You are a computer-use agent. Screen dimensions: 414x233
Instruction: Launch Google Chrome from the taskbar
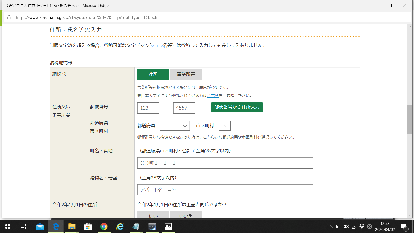(104, 227)
